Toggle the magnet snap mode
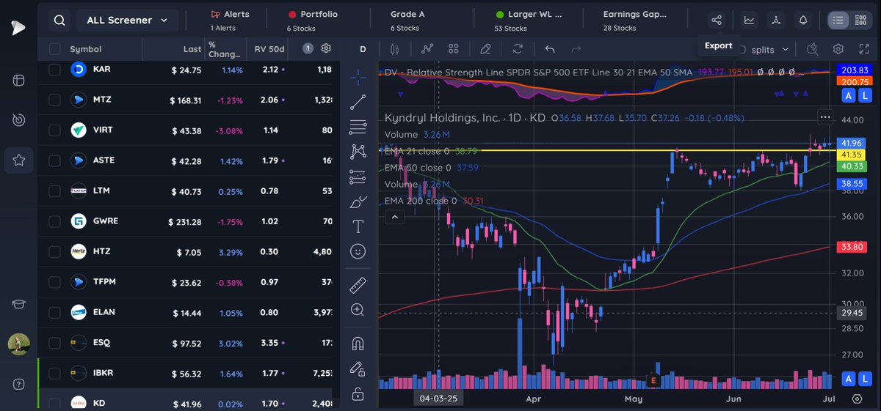 (x=358, y=344)
